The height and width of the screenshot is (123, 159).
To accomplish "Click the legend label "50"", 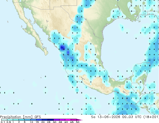I will 77,122.
